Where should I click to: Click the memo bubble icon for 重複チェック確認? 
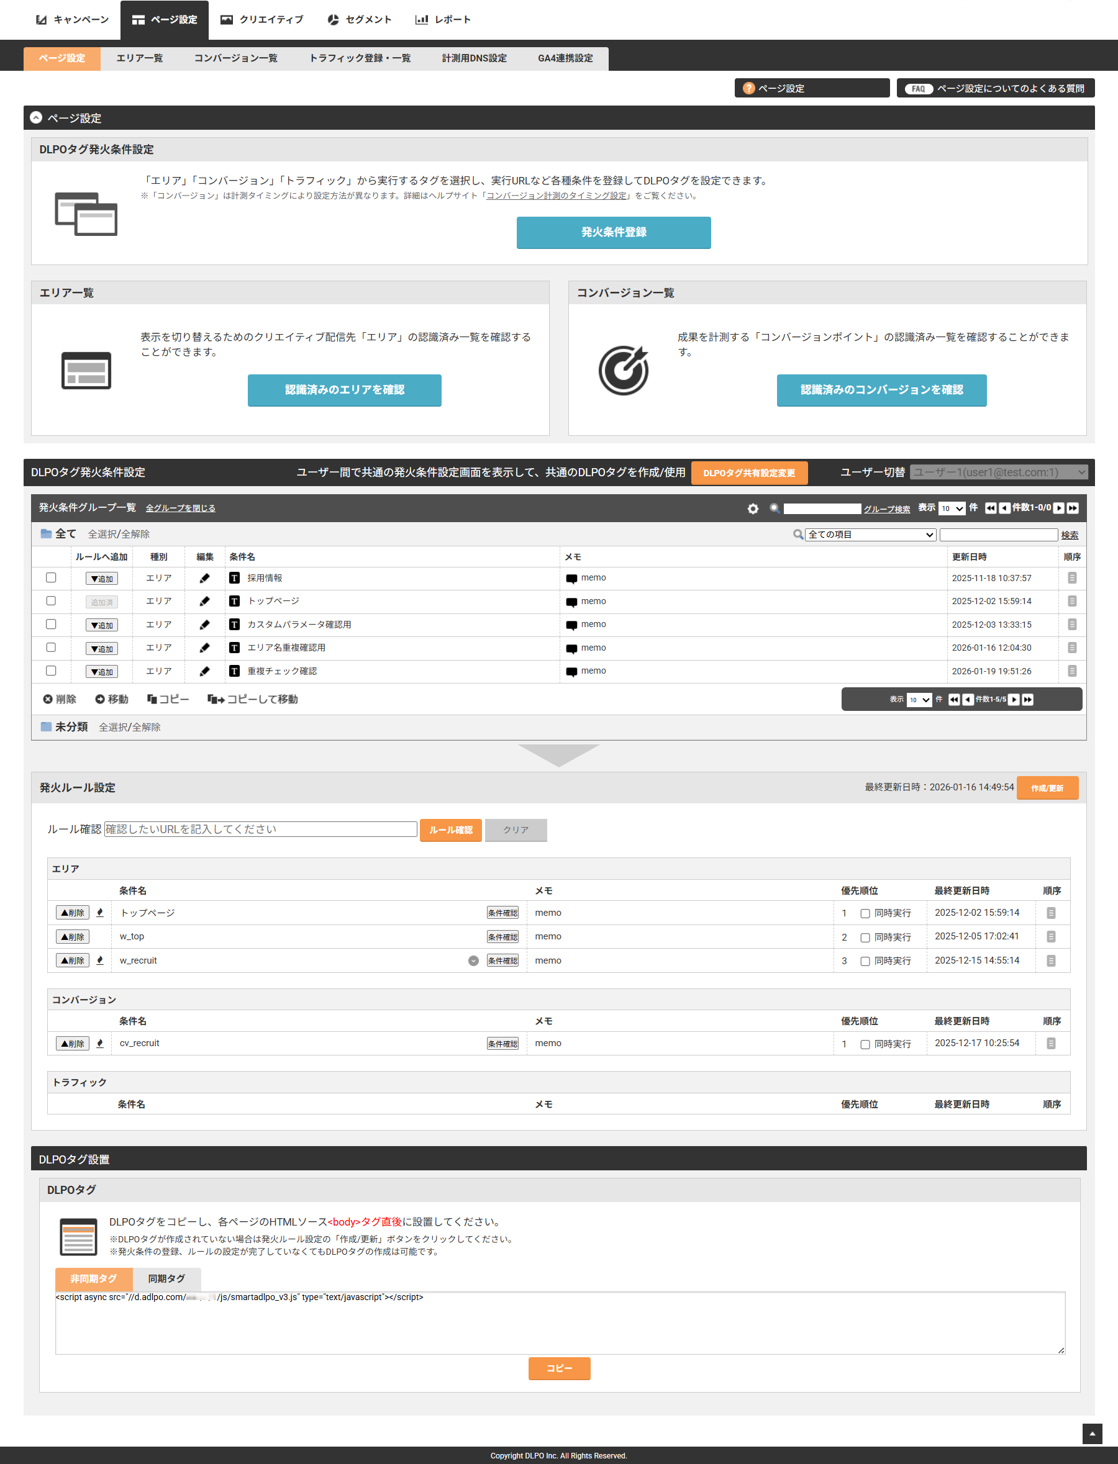[571, 672]
